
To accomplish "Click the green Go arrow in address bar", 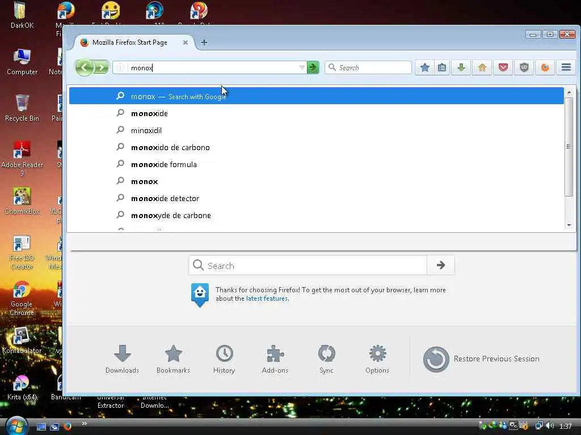I will (x=313, y=67).
